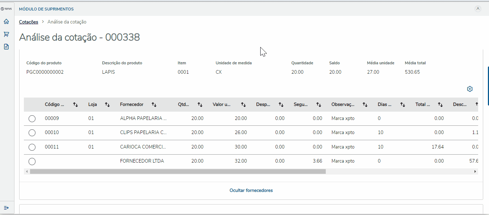Screen dimensions: 489x215
Task: Sort by the Loja column arrows
Action: click(x=107, y=104)
